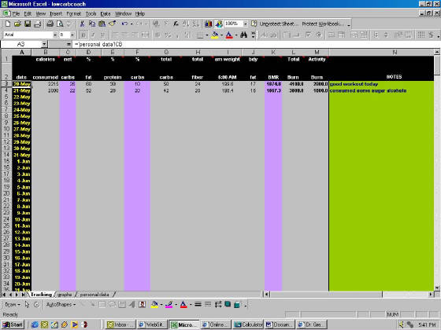Switch to the personal data sheet tab

tap(94, 295)
